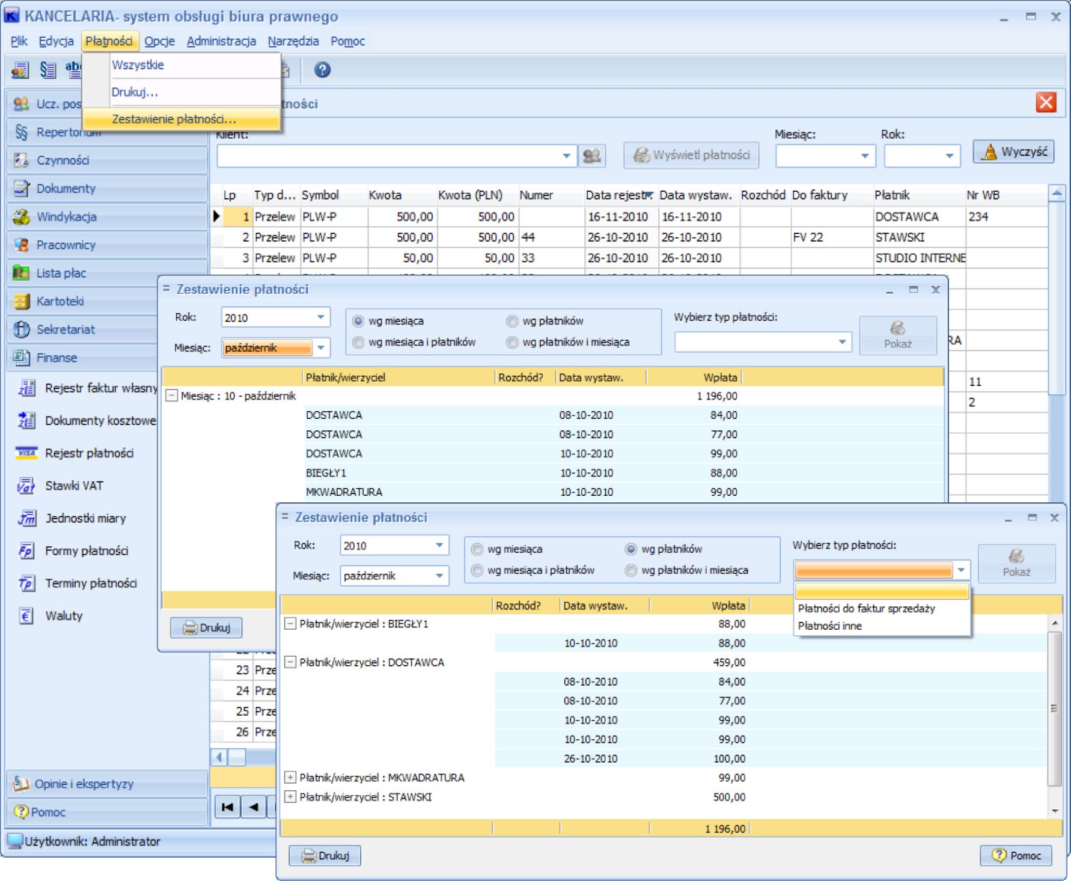This screenshot has height=881, width=1071.
Task: Open the help question mark toolbar icon
Action: pos(322,70)
